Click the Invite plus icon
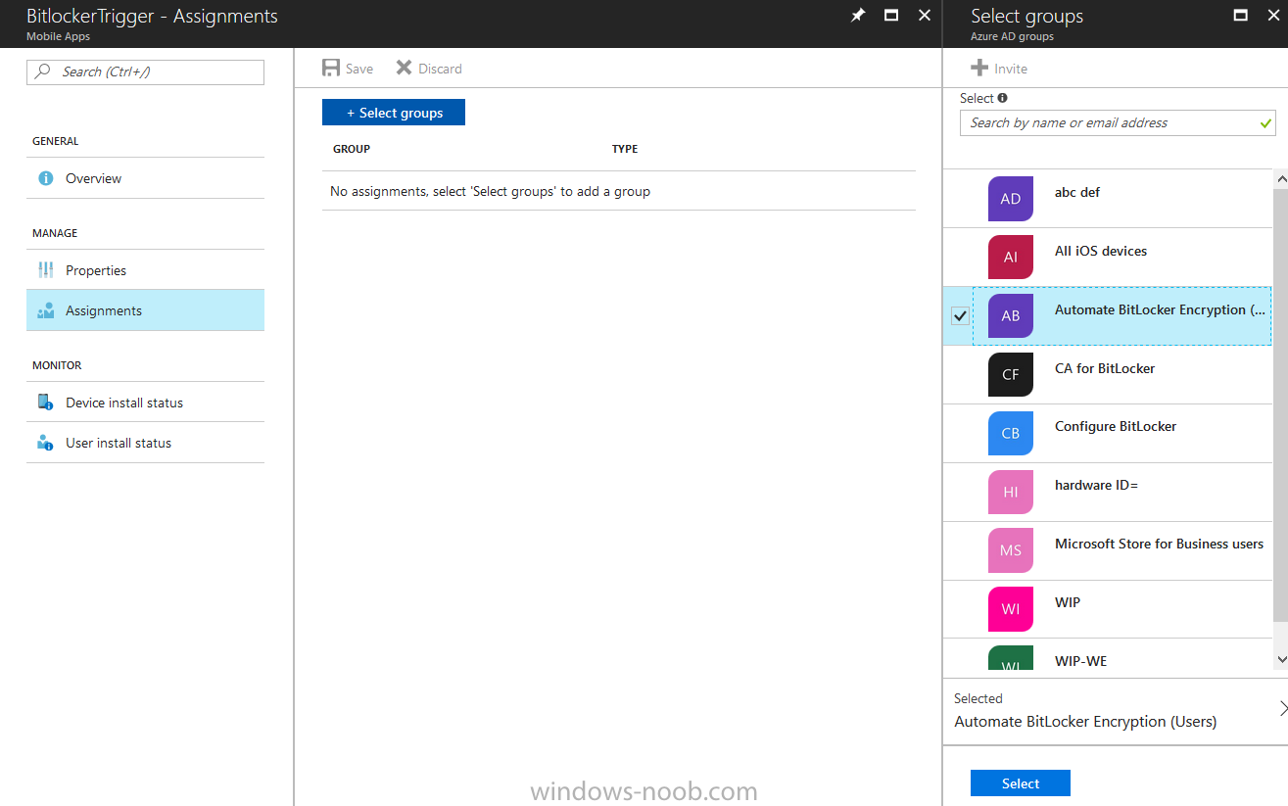Image resolution: width=1288 pixels, height=806 pixels. 978,69
